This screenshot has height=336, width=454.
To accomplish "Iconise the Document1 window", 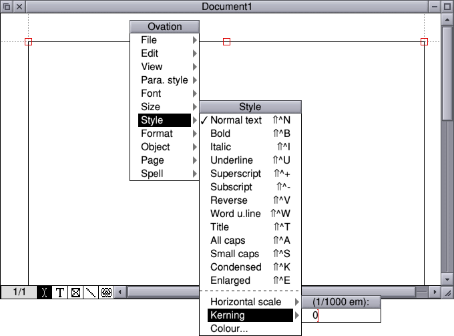I will pos(435,7).
